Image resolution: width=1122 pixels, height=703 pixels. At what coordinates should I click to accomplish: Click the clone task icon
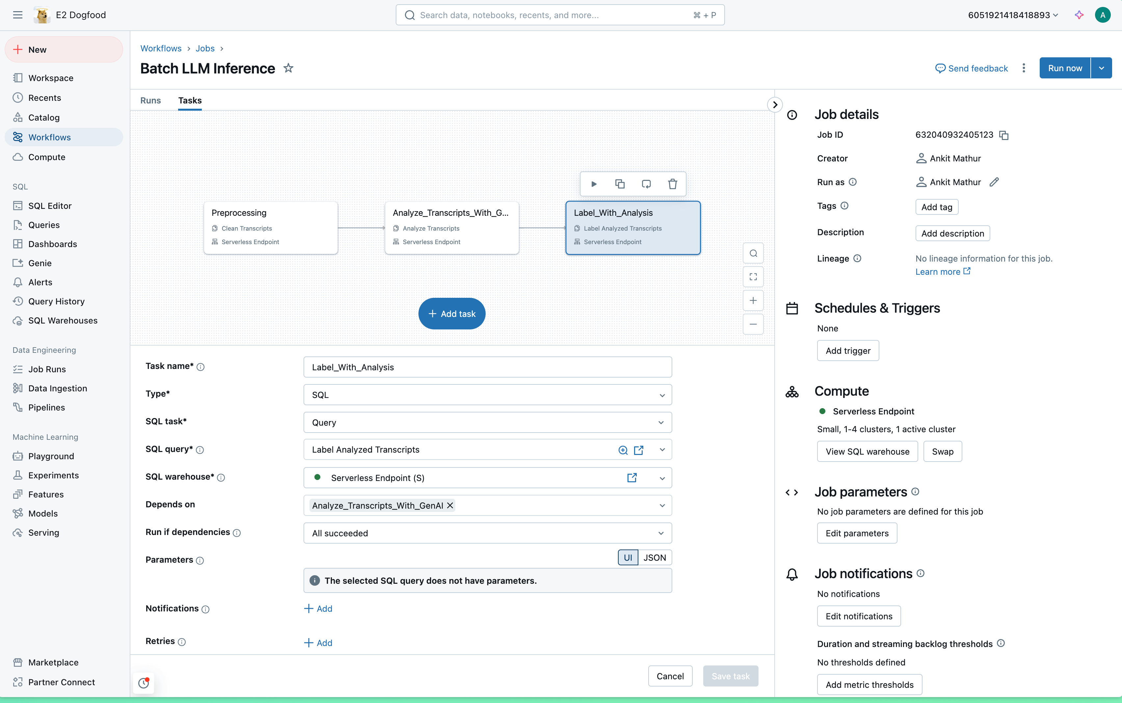tap(620, 183)
